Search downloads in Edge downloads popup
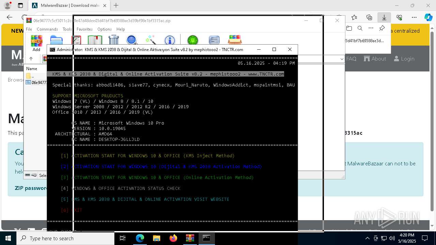Viewport: 436px width, 245px height. pyautogui.click(x=360, y=28)
